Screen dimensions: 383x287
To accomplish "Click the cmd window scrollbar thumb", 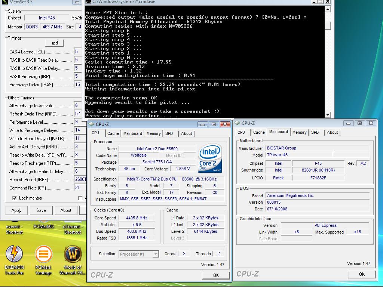I will [328, 25].
